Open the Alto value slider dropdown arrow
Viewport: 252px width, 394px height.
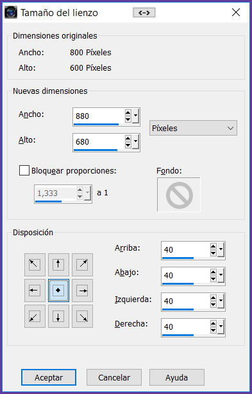click(x=135, y=141)
